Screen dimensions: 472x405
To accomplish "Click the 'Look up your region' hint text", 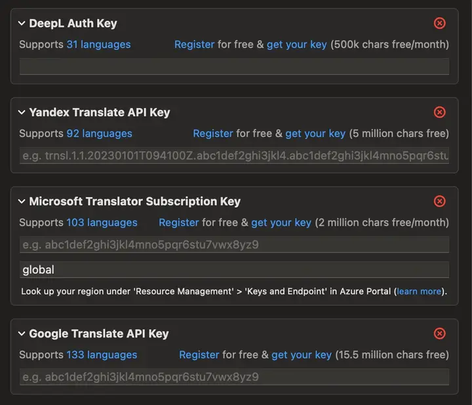I will click(234, 291).
